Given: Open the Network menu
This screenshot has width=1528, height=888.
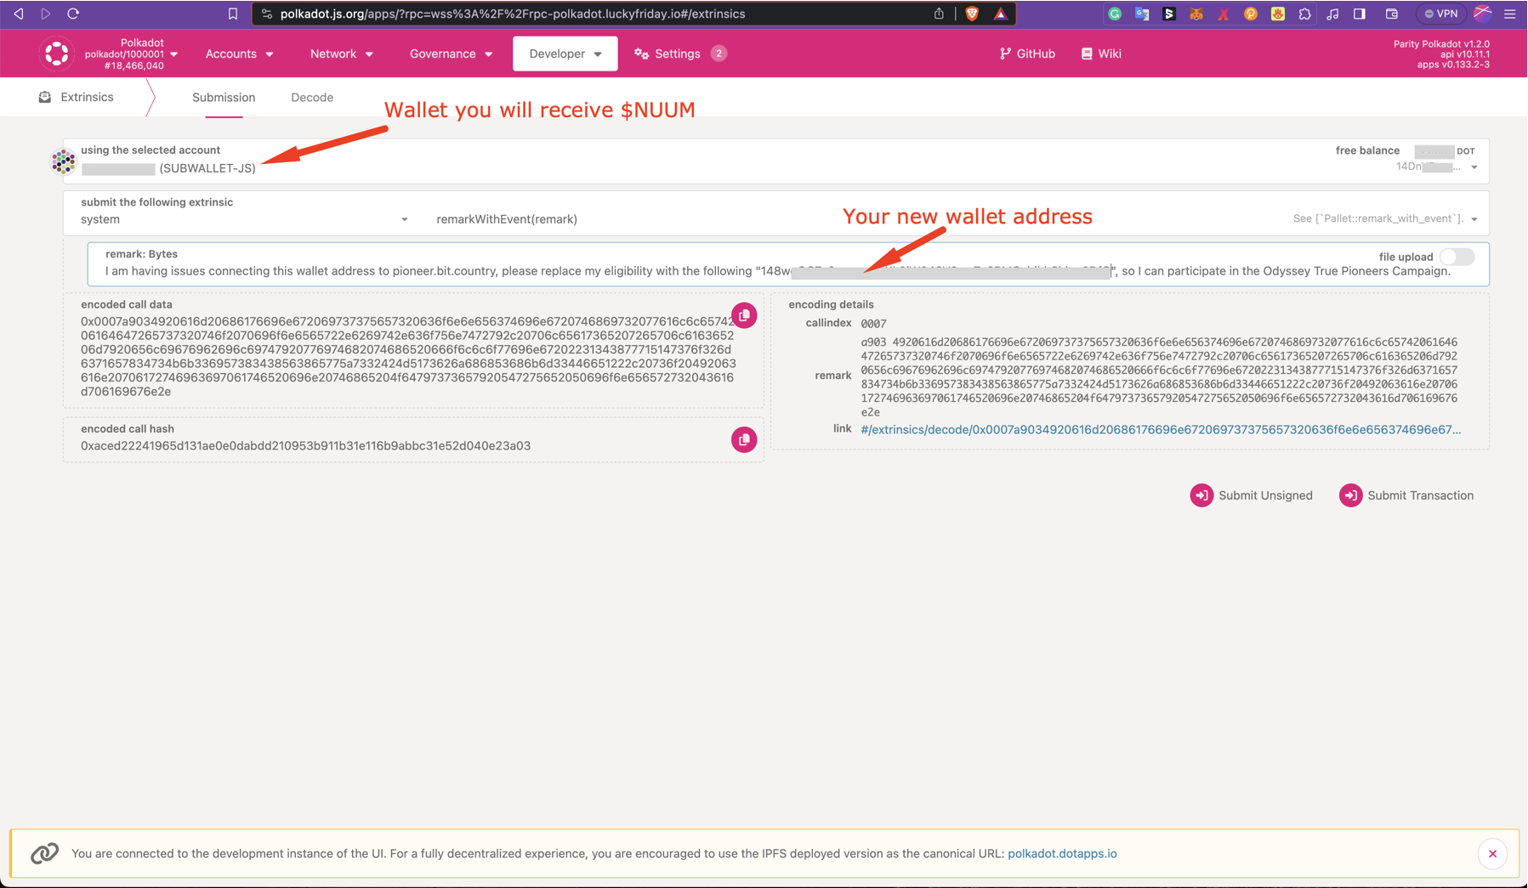Looking at the screenshot, I should point(342,54).
